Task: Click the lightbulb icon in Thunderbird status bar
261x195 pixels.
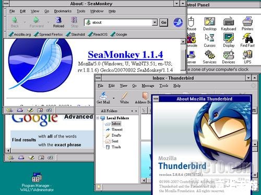Action: [x=99, y=187]
